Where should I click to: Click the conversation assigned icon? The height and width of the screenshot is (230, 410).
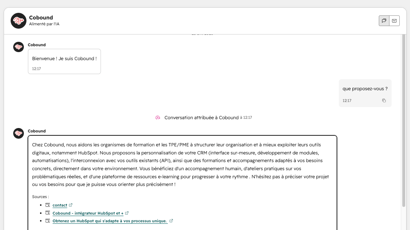[158, 118]
